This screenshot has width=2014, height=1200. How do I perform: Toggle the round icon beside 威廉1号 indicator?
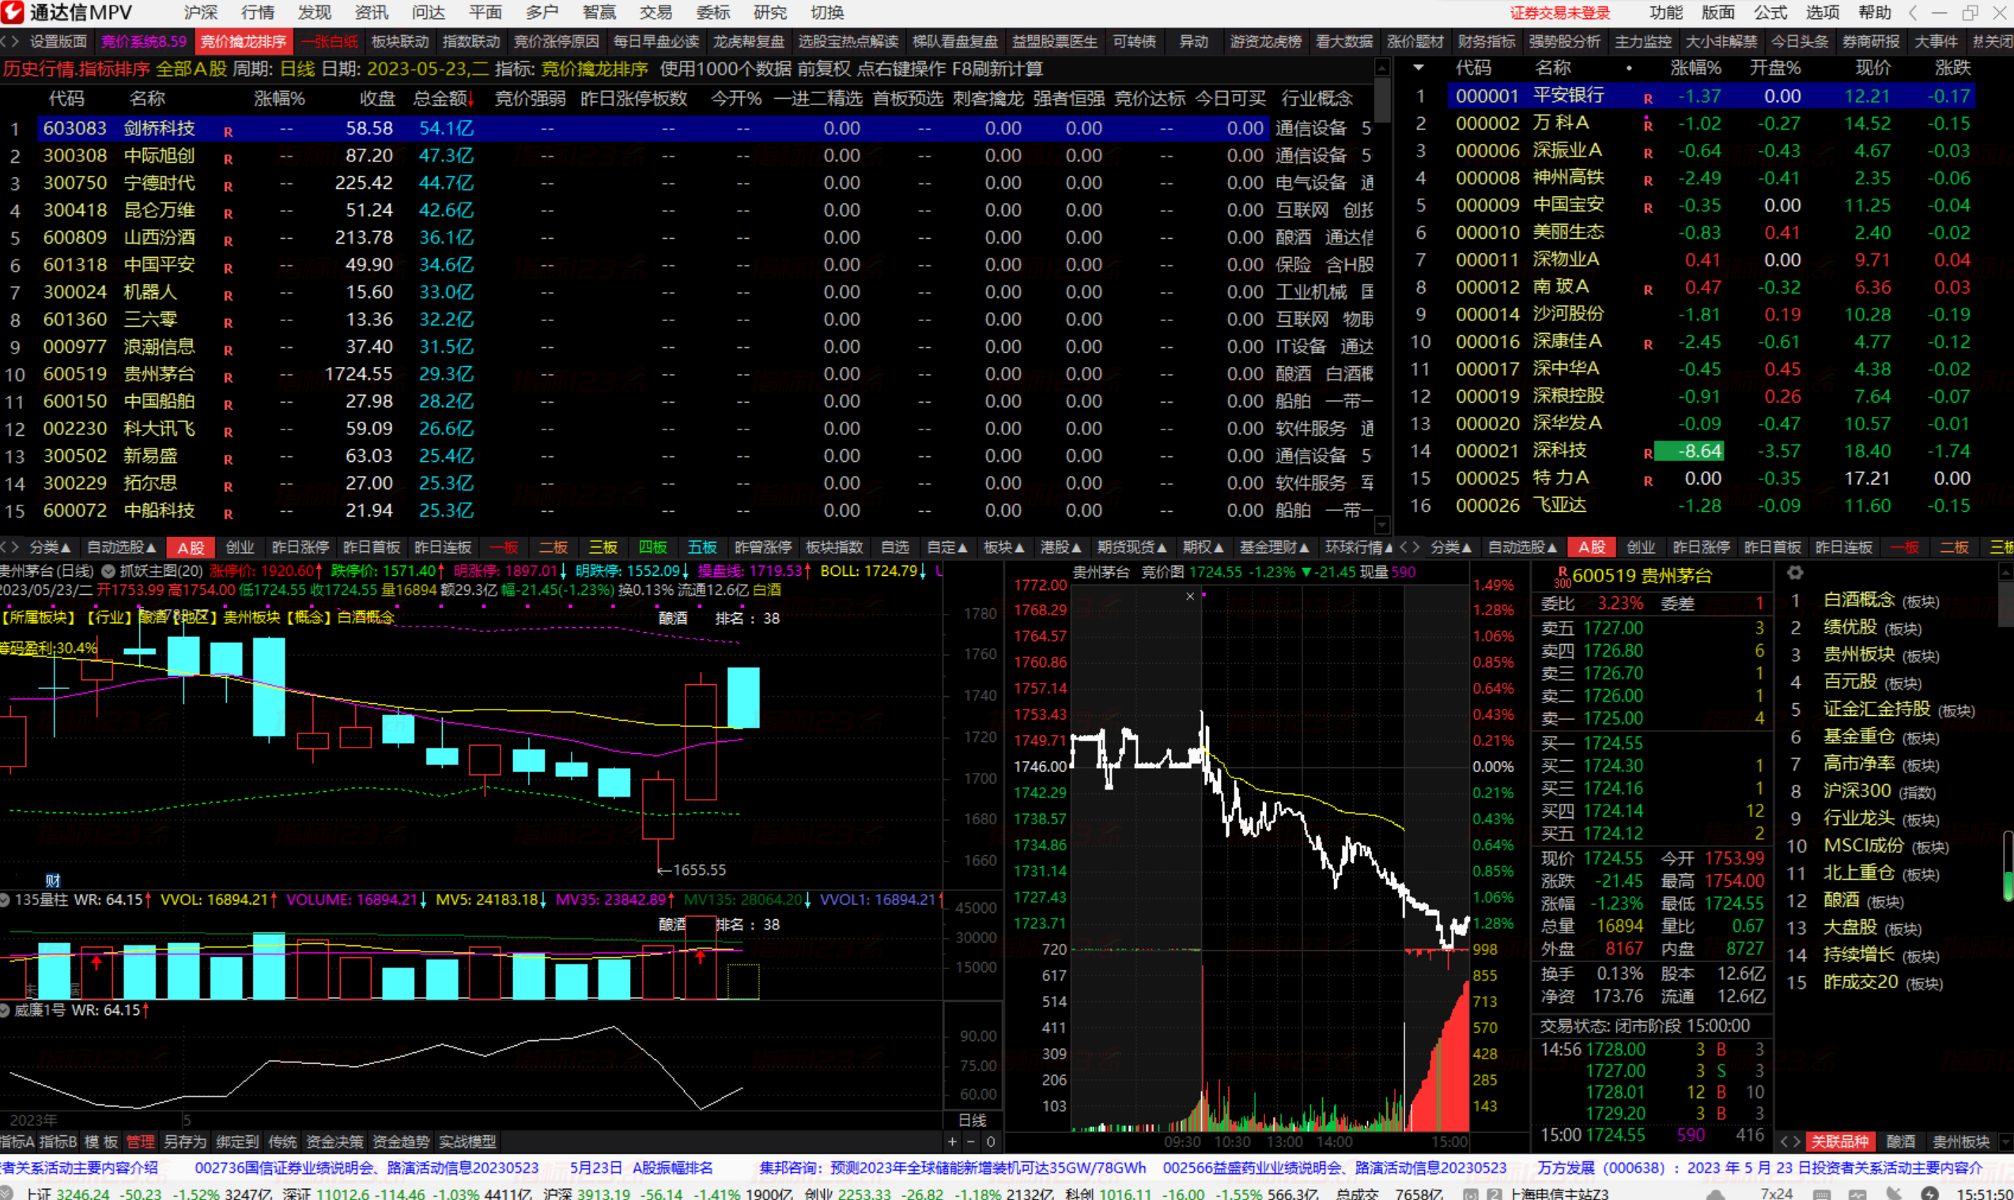[6, 1010]
